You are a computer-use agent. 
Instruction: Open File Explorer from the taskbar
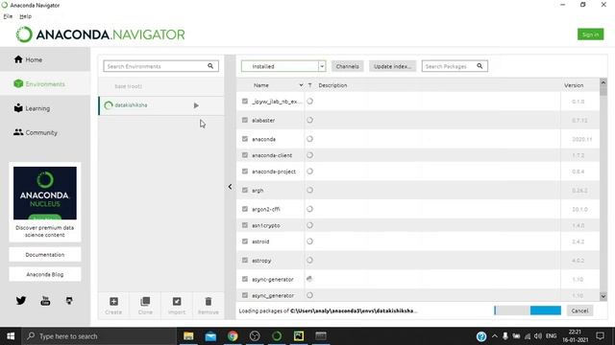click(x=188, y=336)
